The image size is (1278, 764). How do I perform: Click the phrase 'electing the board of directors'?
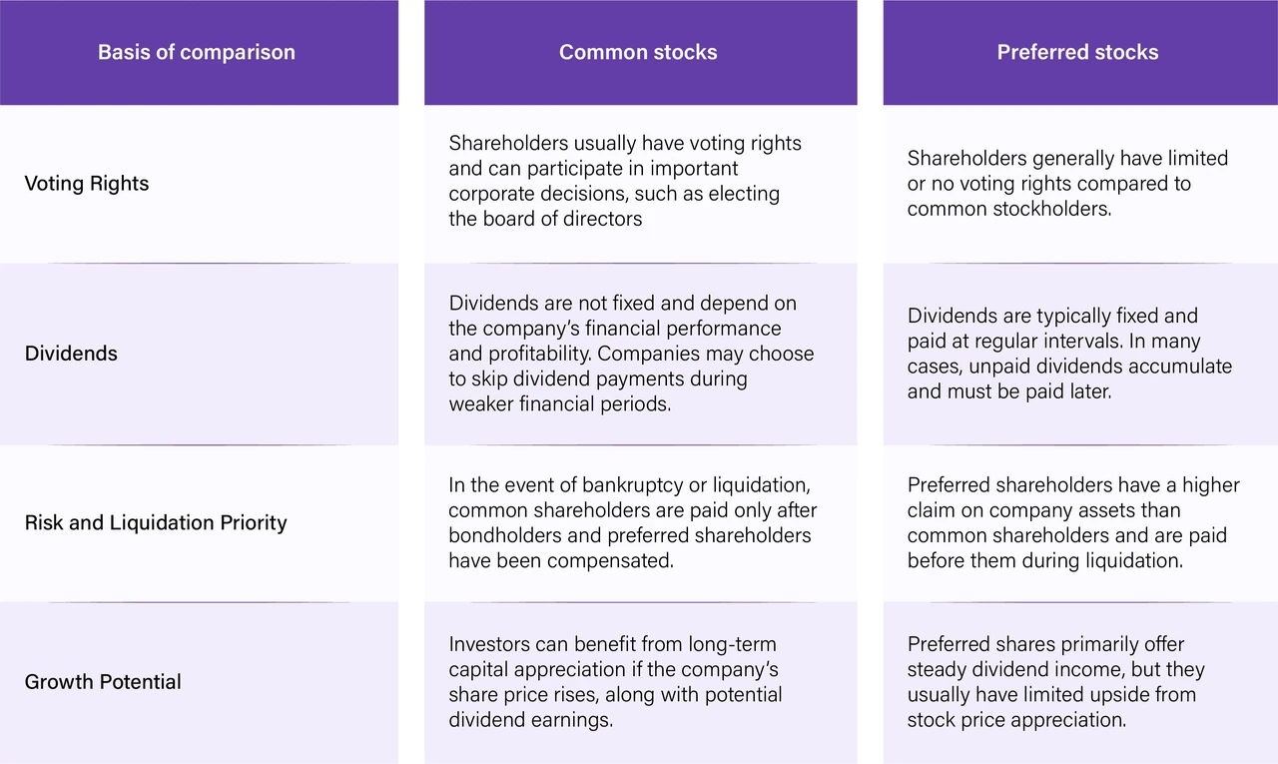613,206
